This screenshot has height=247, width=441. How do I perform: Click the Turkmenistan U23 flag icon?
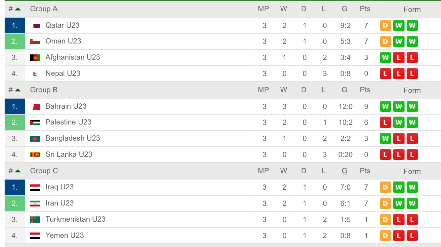click(35, 220)
